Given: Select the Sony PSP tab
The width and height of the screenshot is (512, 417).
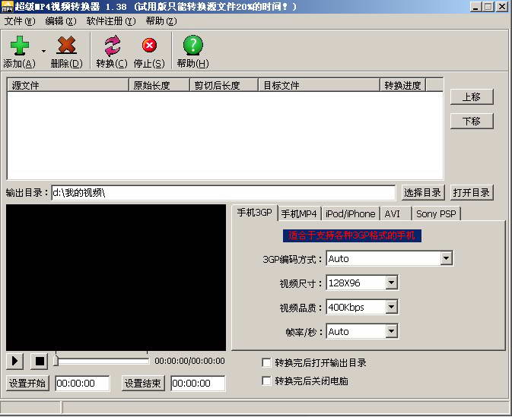Looking at the screenshot, I should point(436,214).
